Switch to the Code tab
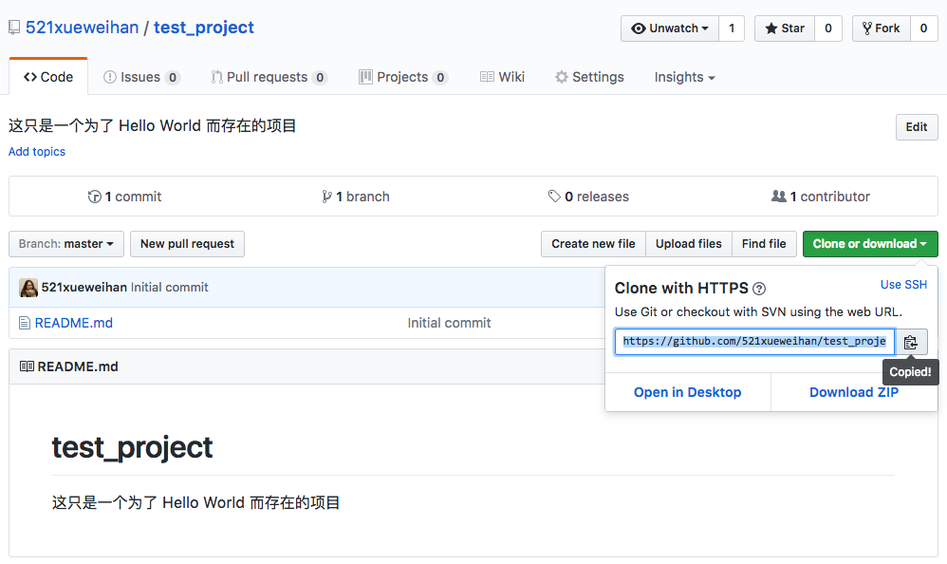The image size is (947, 564). click(x=48, y=77)
